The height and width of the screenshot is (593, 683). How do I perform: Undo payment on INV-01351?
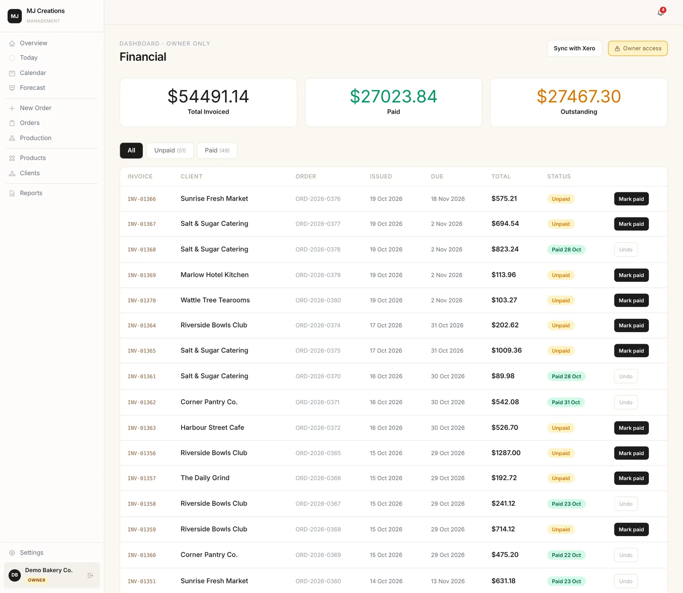click(626, 581)
